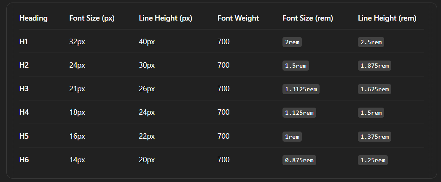Select the Font Weight column header
The height and width of the screenshot is (182, 441).
(x=238, y=18)
